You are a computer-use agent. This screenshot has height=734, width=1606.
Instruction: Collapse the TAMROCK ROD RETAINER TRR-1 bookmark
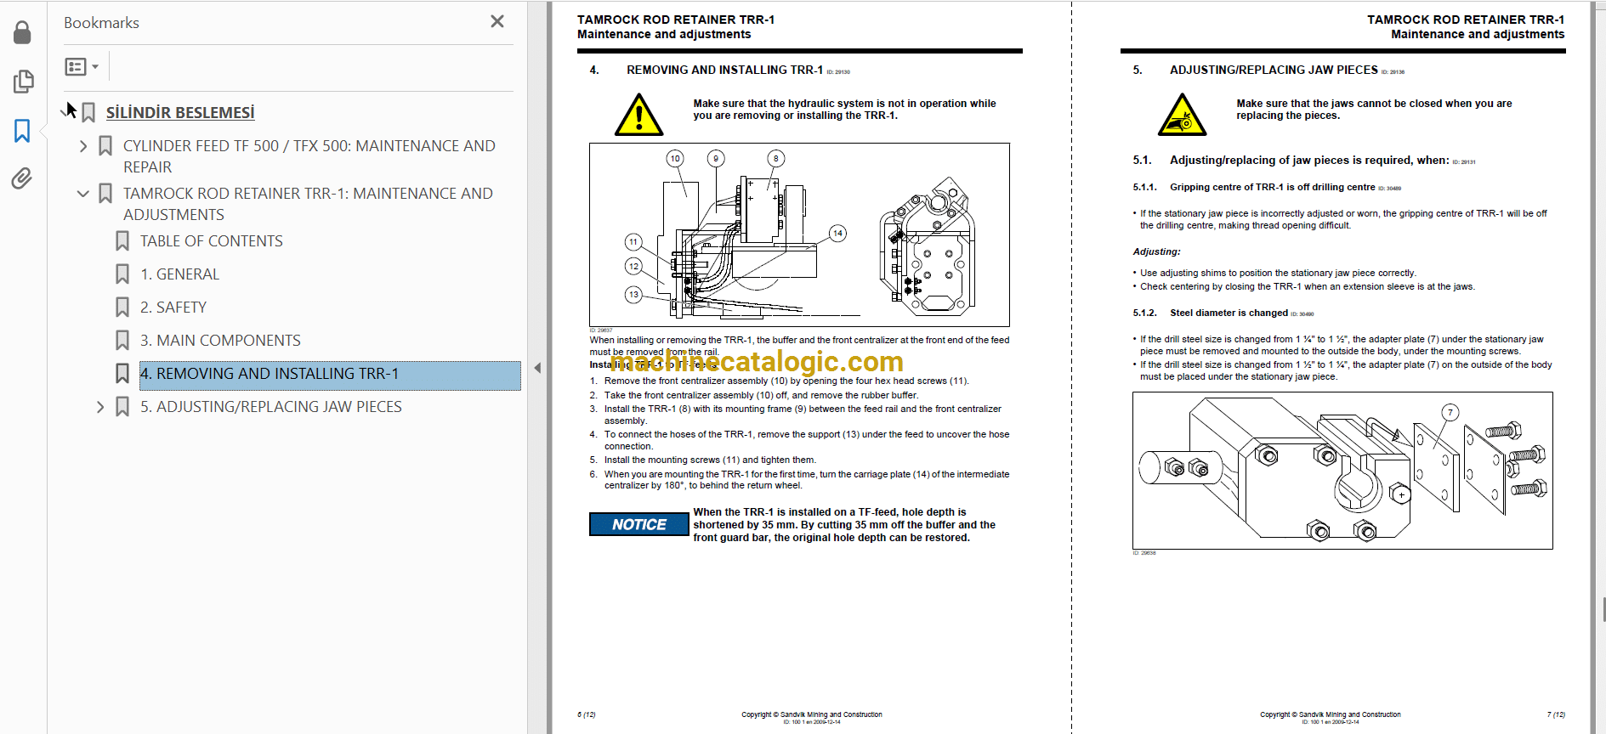click(83, 194)
